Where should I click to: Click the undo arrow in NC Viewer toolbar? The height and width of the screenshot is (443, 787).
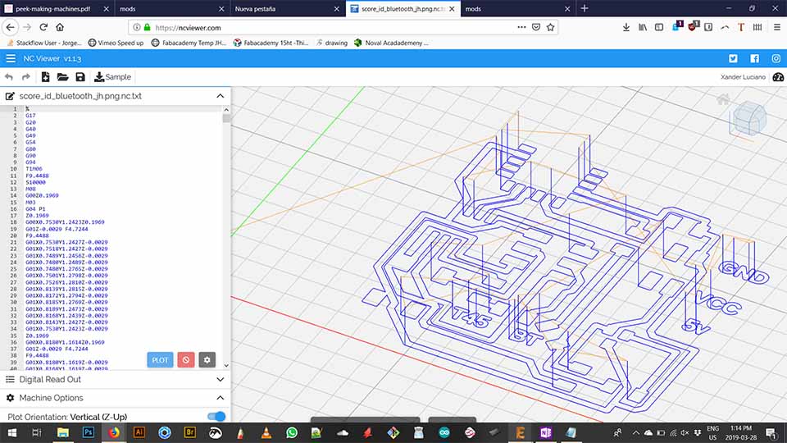pos(9,77)
